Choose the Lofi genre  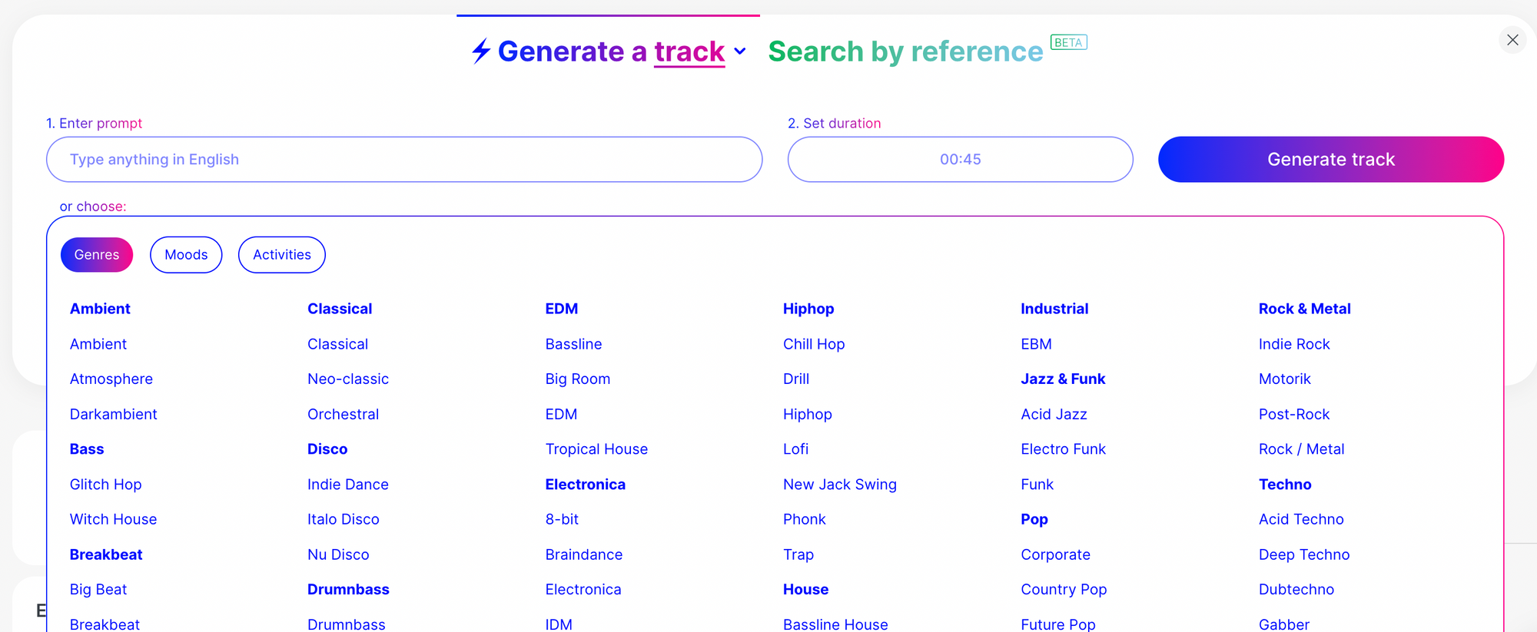[x=796, y=449]
